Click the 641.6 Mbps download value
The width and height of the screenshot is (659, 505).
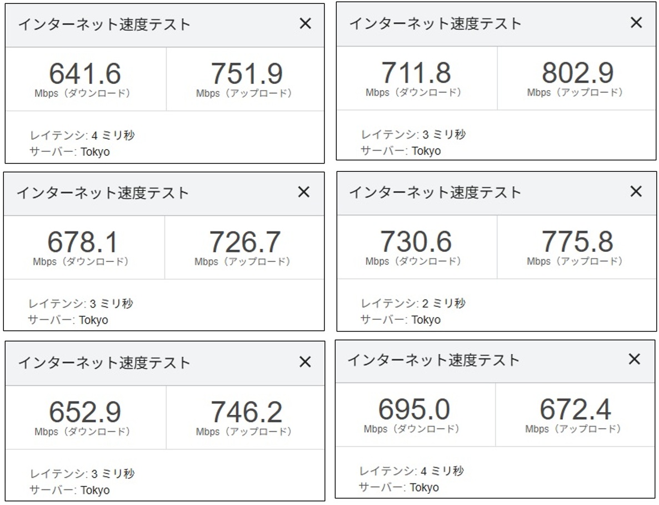pyautogui.click(x=84, y=75)
